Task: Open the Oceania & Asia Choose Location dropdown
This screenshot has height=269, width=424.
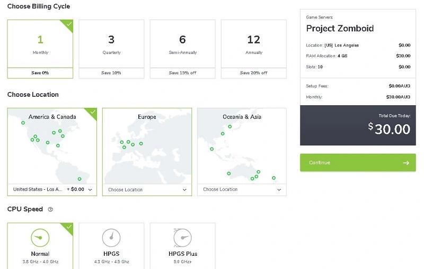Action: [242, 190]
